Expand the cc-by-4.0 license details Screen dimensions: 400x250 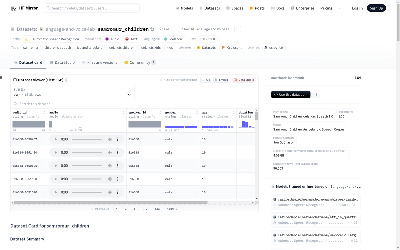coord(274,47)
